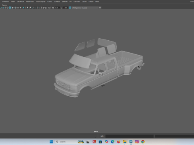The width and height of the screenshot is (194, 145).
Task: Open the Help menu
Action: [x=97, y=2]
